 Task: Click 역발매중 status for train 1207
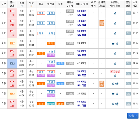[70, 43]
